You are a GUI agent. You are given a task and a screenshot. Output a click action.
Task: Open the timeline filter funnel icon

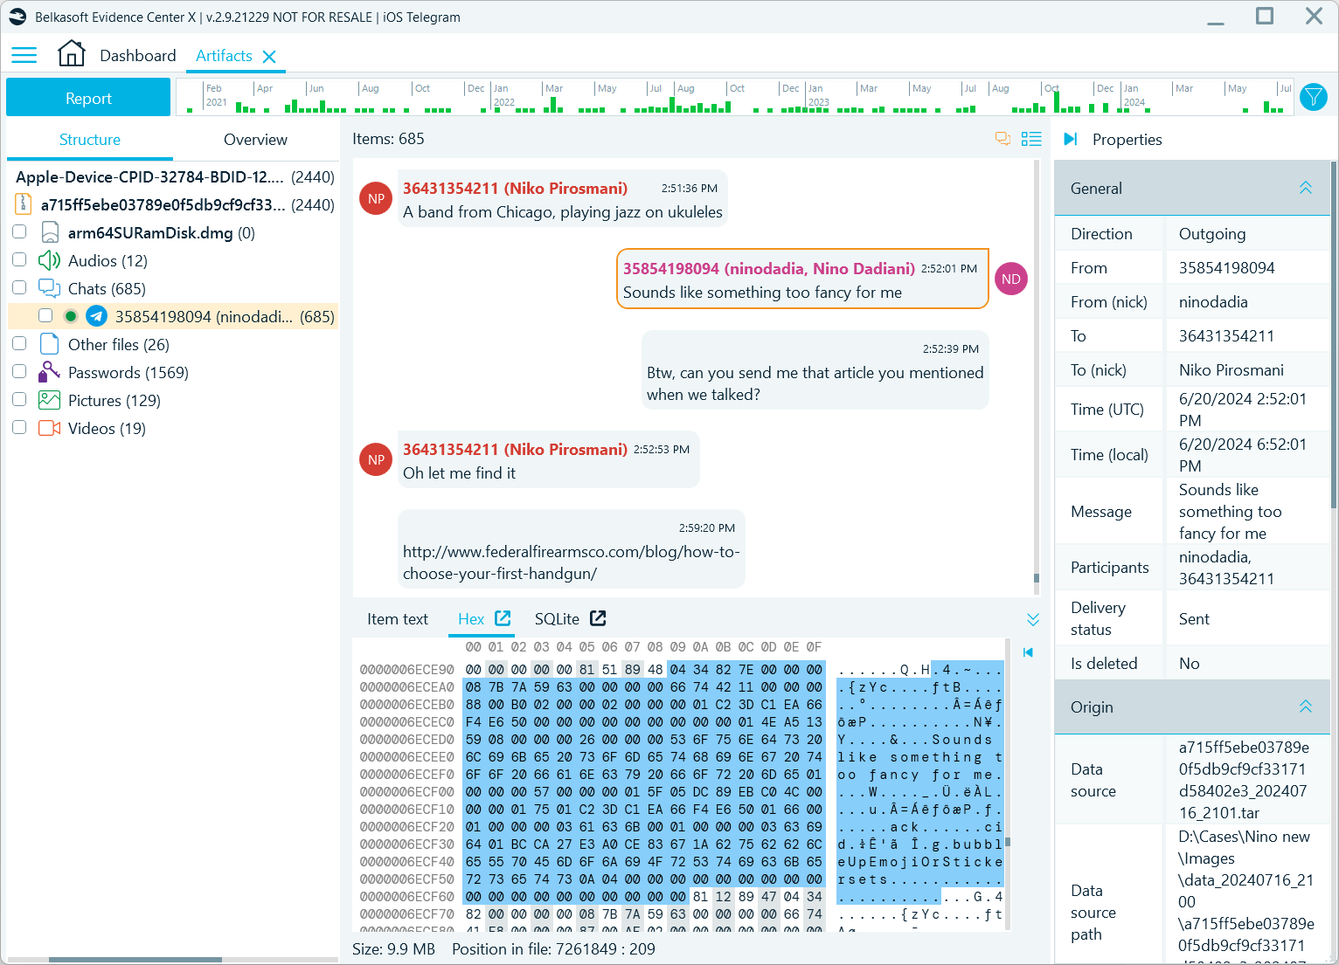[1313, 97]
